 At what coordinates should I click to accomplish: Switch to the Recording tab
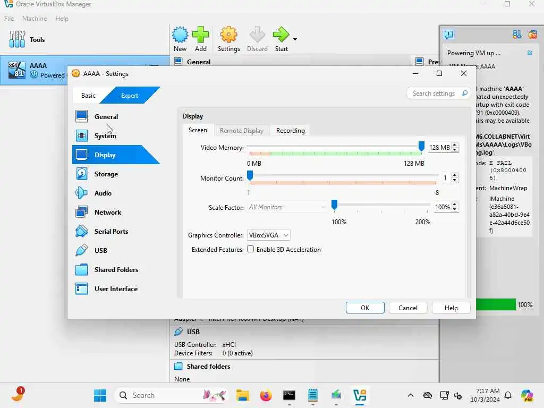(x=291, y=131)
